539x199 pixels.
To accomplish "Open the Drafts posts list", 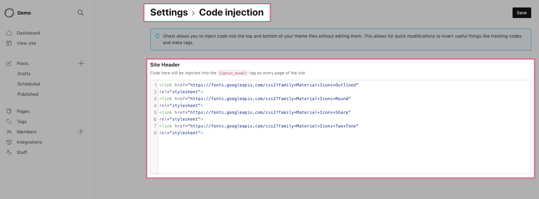I will coord(24,74).
